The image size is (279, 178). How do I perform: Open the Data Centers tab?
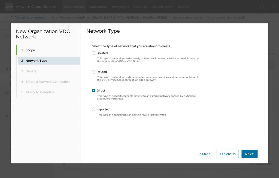74,7
